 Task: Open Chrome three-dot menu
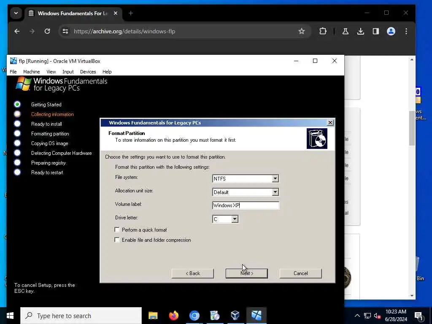click(x=406, y=31)
